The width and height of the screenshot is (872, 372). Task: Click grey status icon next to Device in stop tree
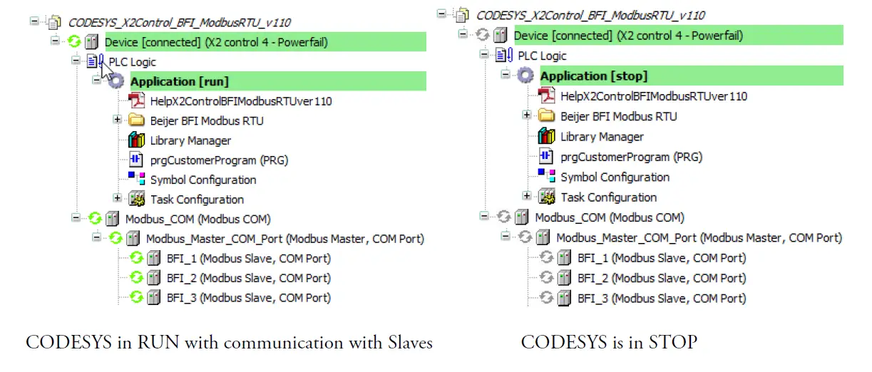tap(484, 35)
